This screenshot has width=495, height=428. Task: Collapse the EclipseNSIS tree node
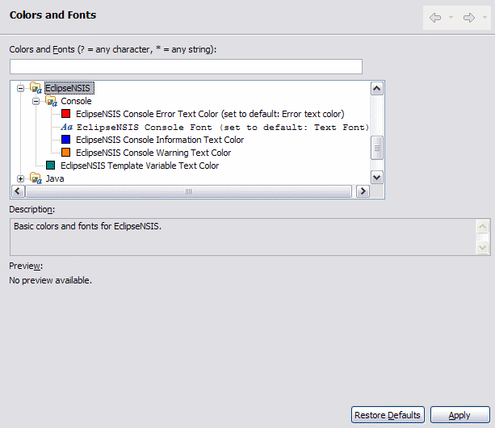[20, 88]
